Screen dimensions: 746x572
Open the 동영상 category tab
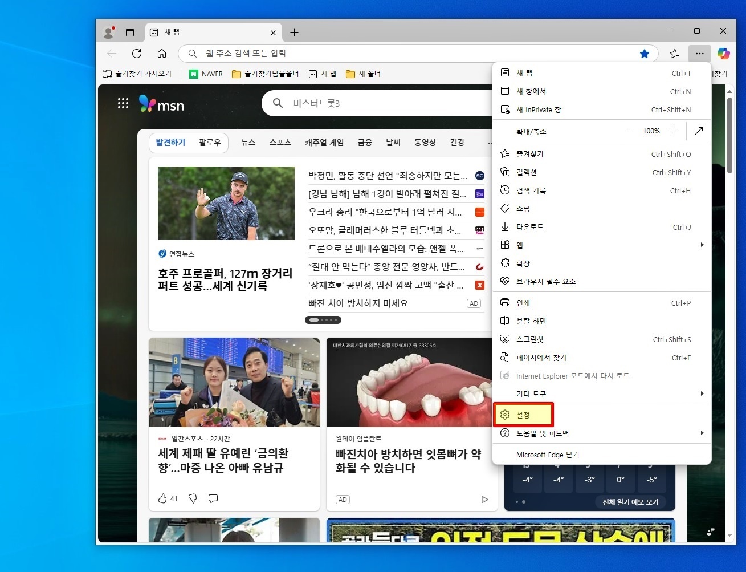point(425,143)
